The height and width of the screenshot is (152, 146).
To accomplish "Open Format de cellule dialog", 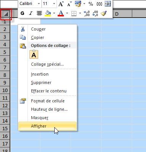I will 47,101.
